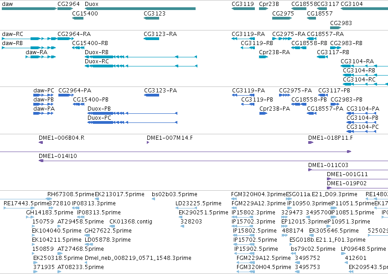This screenshot has height=274, width=388.
Task: Click the CG3104-RC transcript label
Action: (359, 80)
